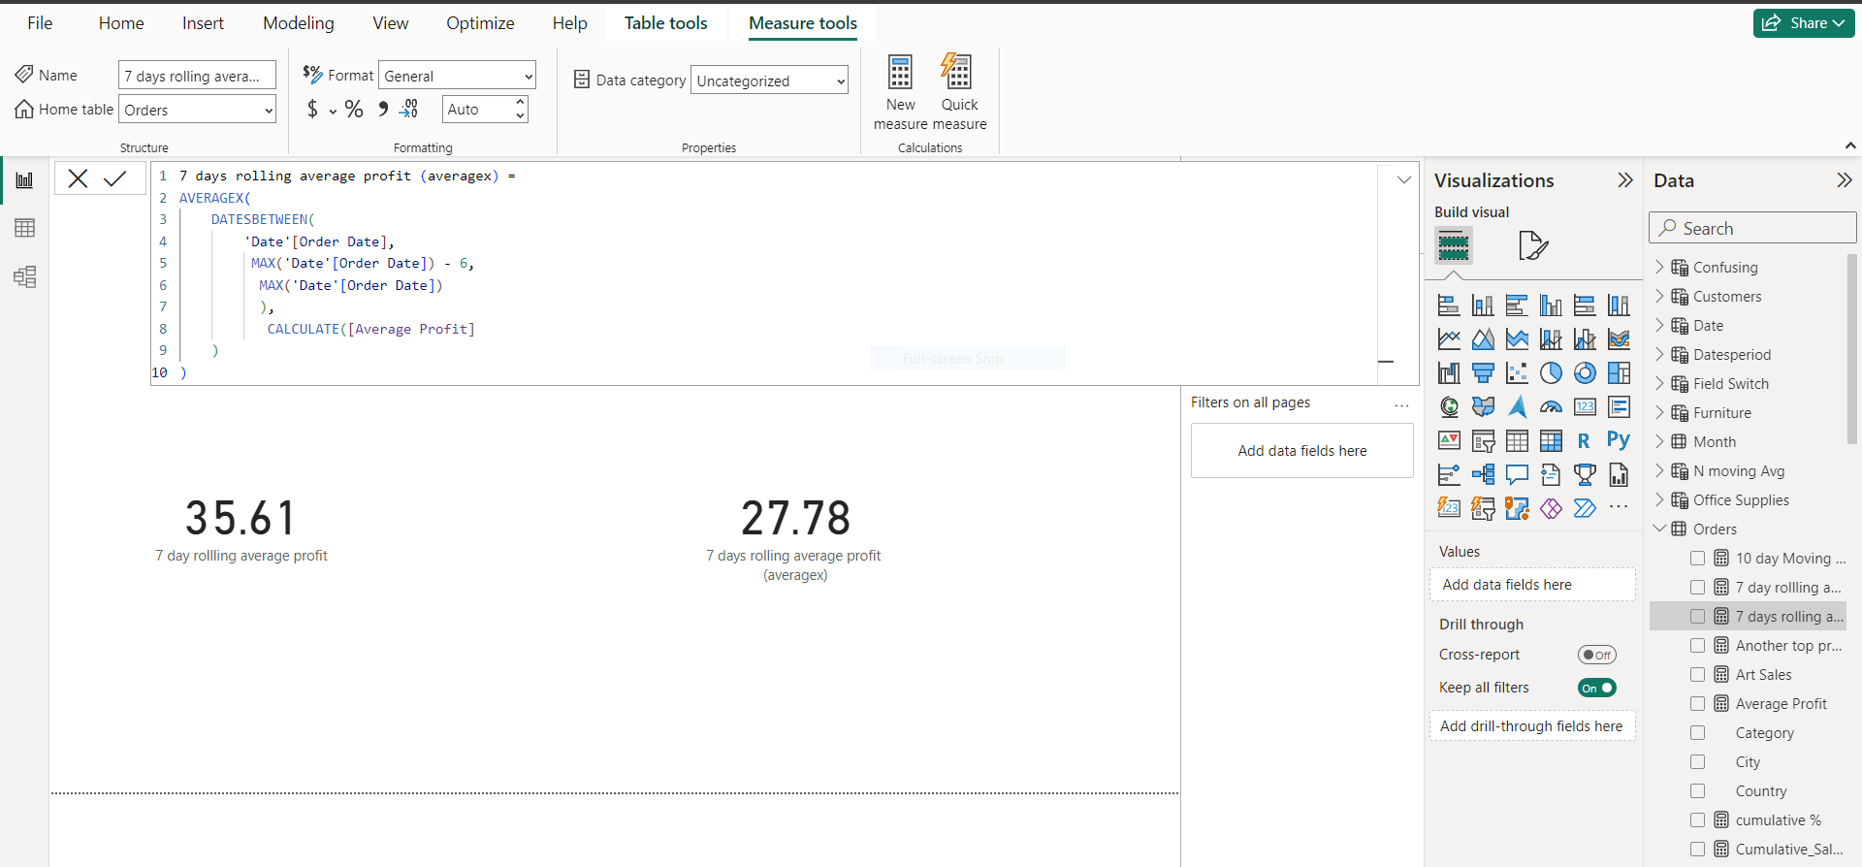1862x867 pixels.
Task: Switch to Table view in left sidebar
Action: [25, 228]
